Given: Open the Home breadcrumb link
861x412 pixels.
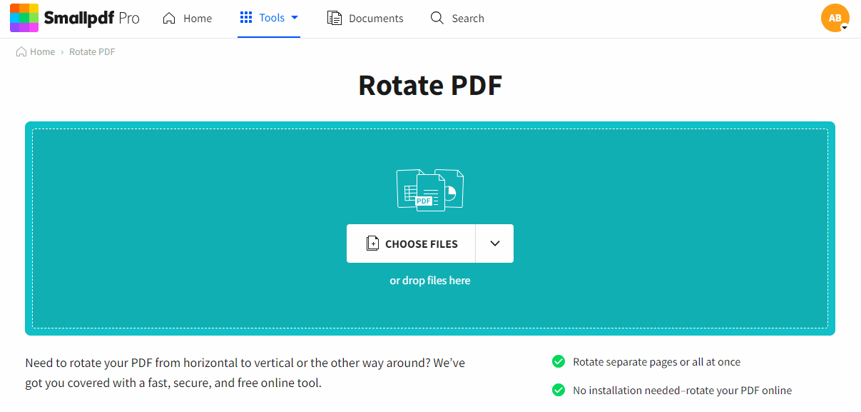Looking at the screenshot, I should 41,51.
